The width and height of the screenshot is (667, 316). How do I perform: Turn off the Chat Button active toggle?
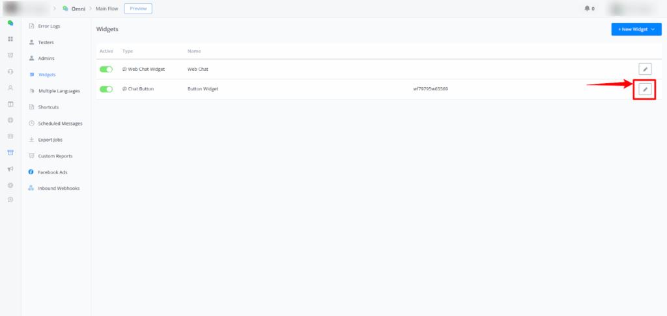(x=106, y=89)
